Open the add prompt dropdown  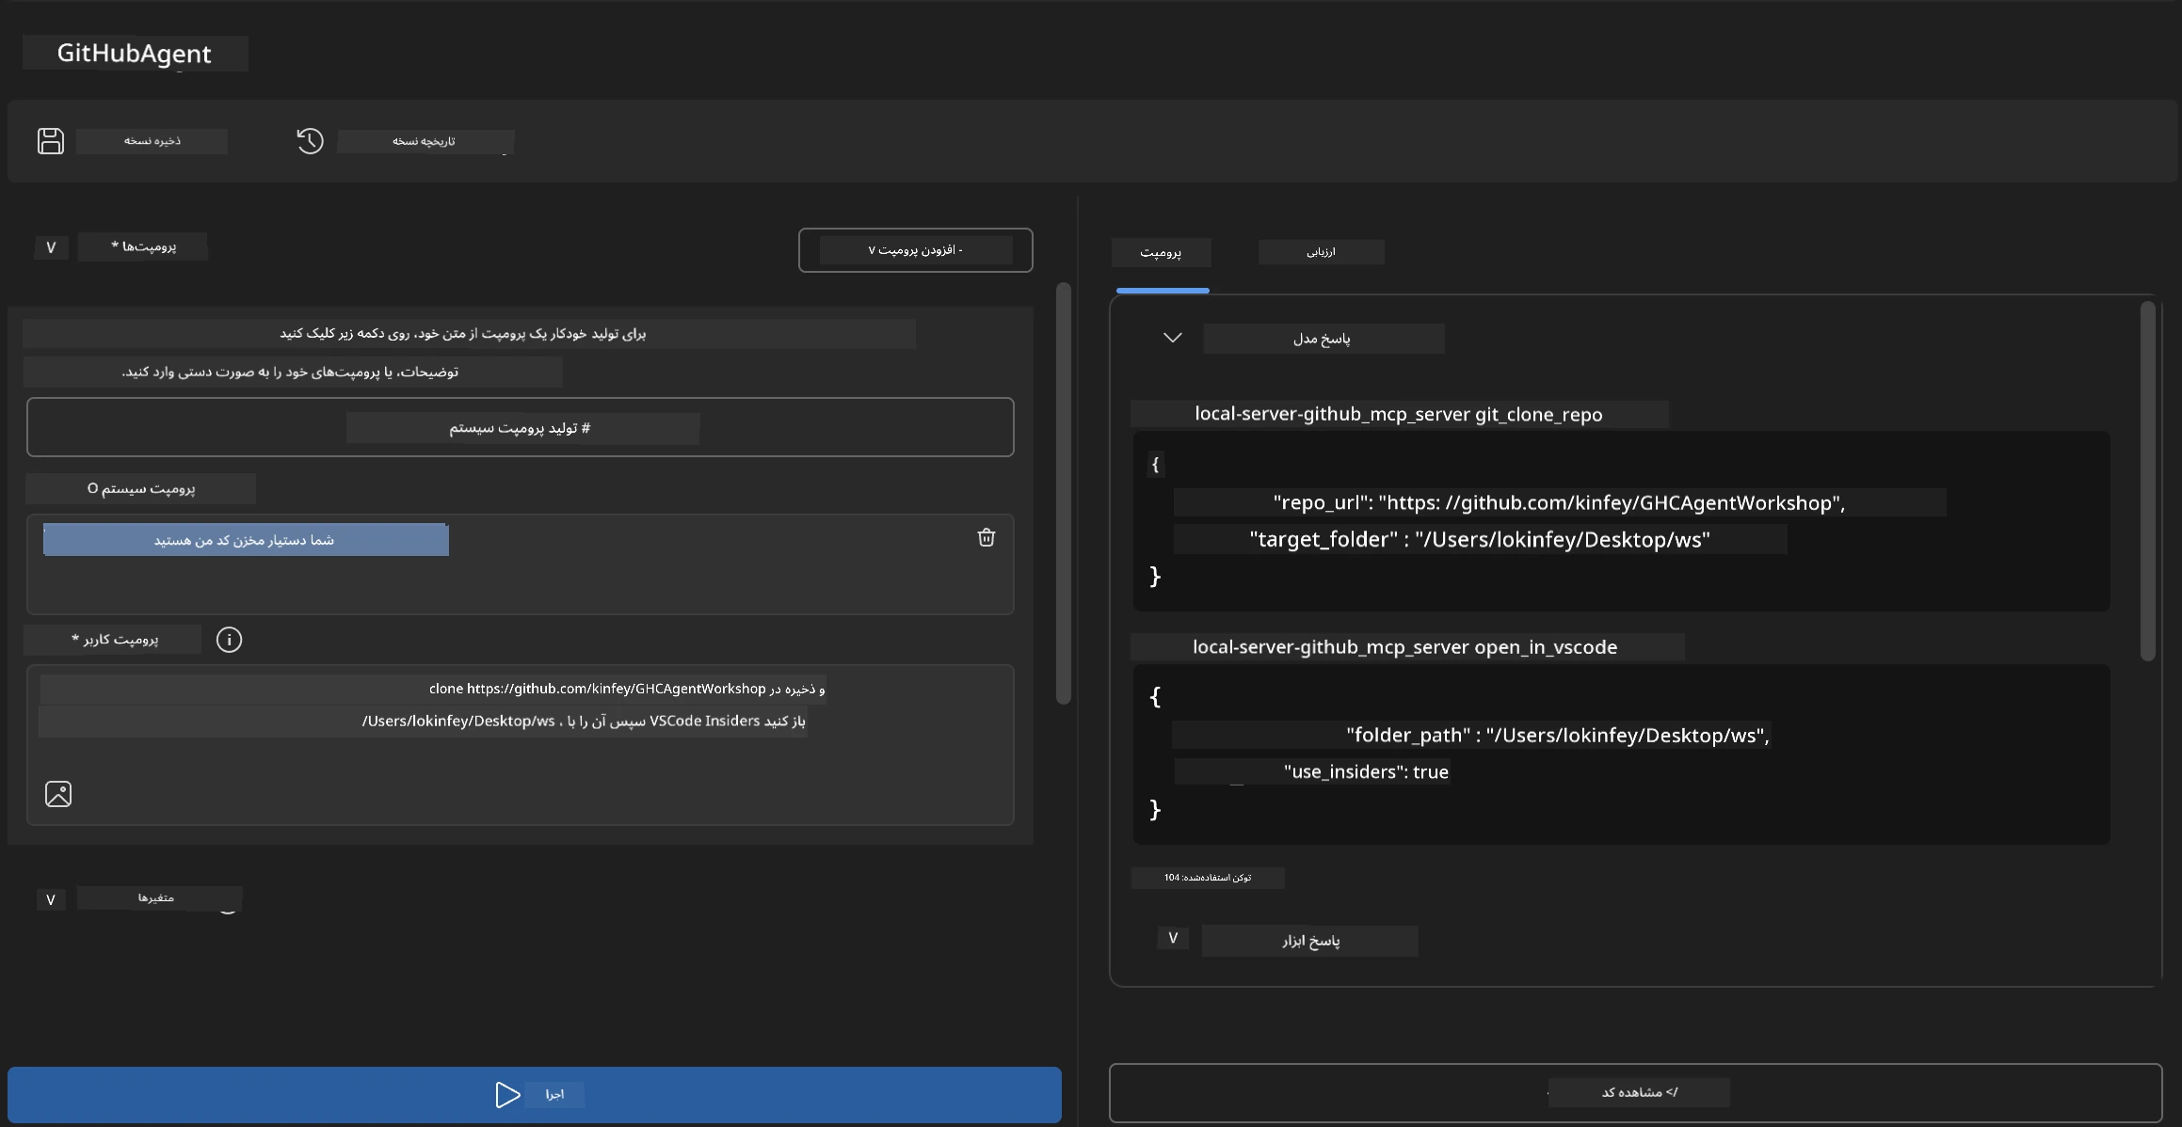(915, 250)
